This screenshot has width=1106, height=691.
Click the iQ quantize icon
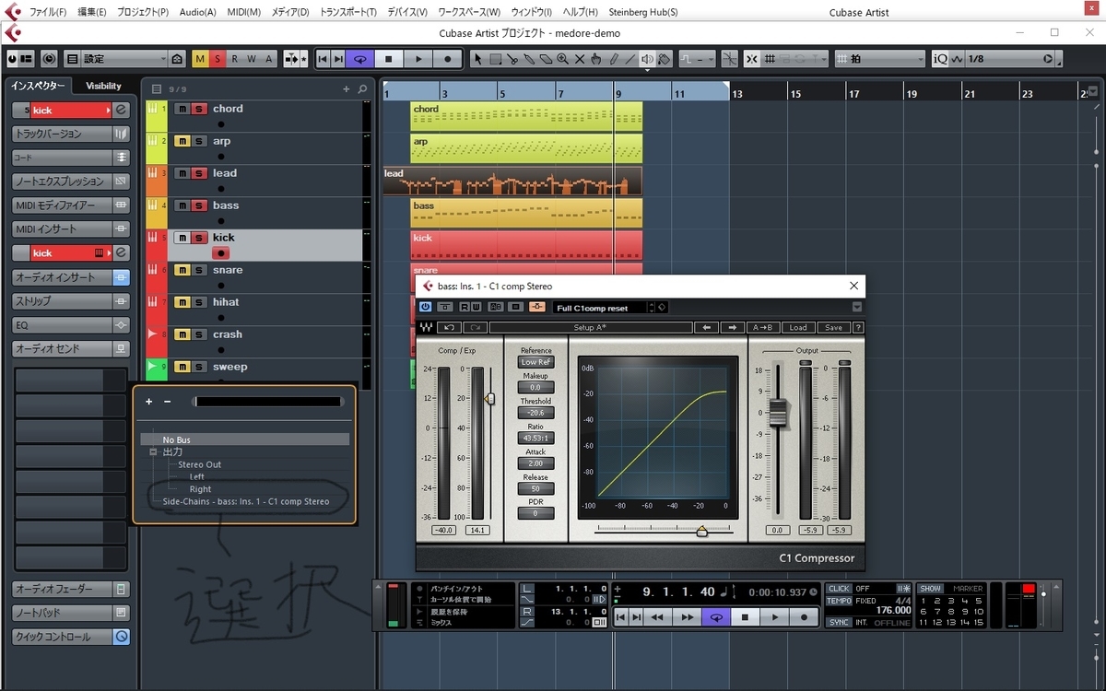tap(940, 59)
